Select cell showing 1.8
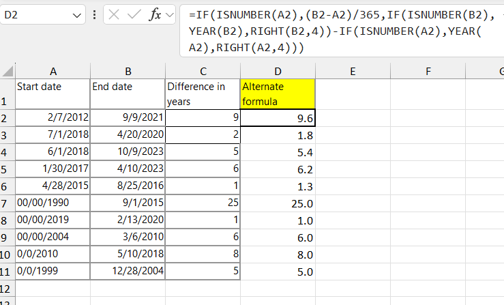Image resolution: width=504 pixels, height=305 pixels. [278, 135]
